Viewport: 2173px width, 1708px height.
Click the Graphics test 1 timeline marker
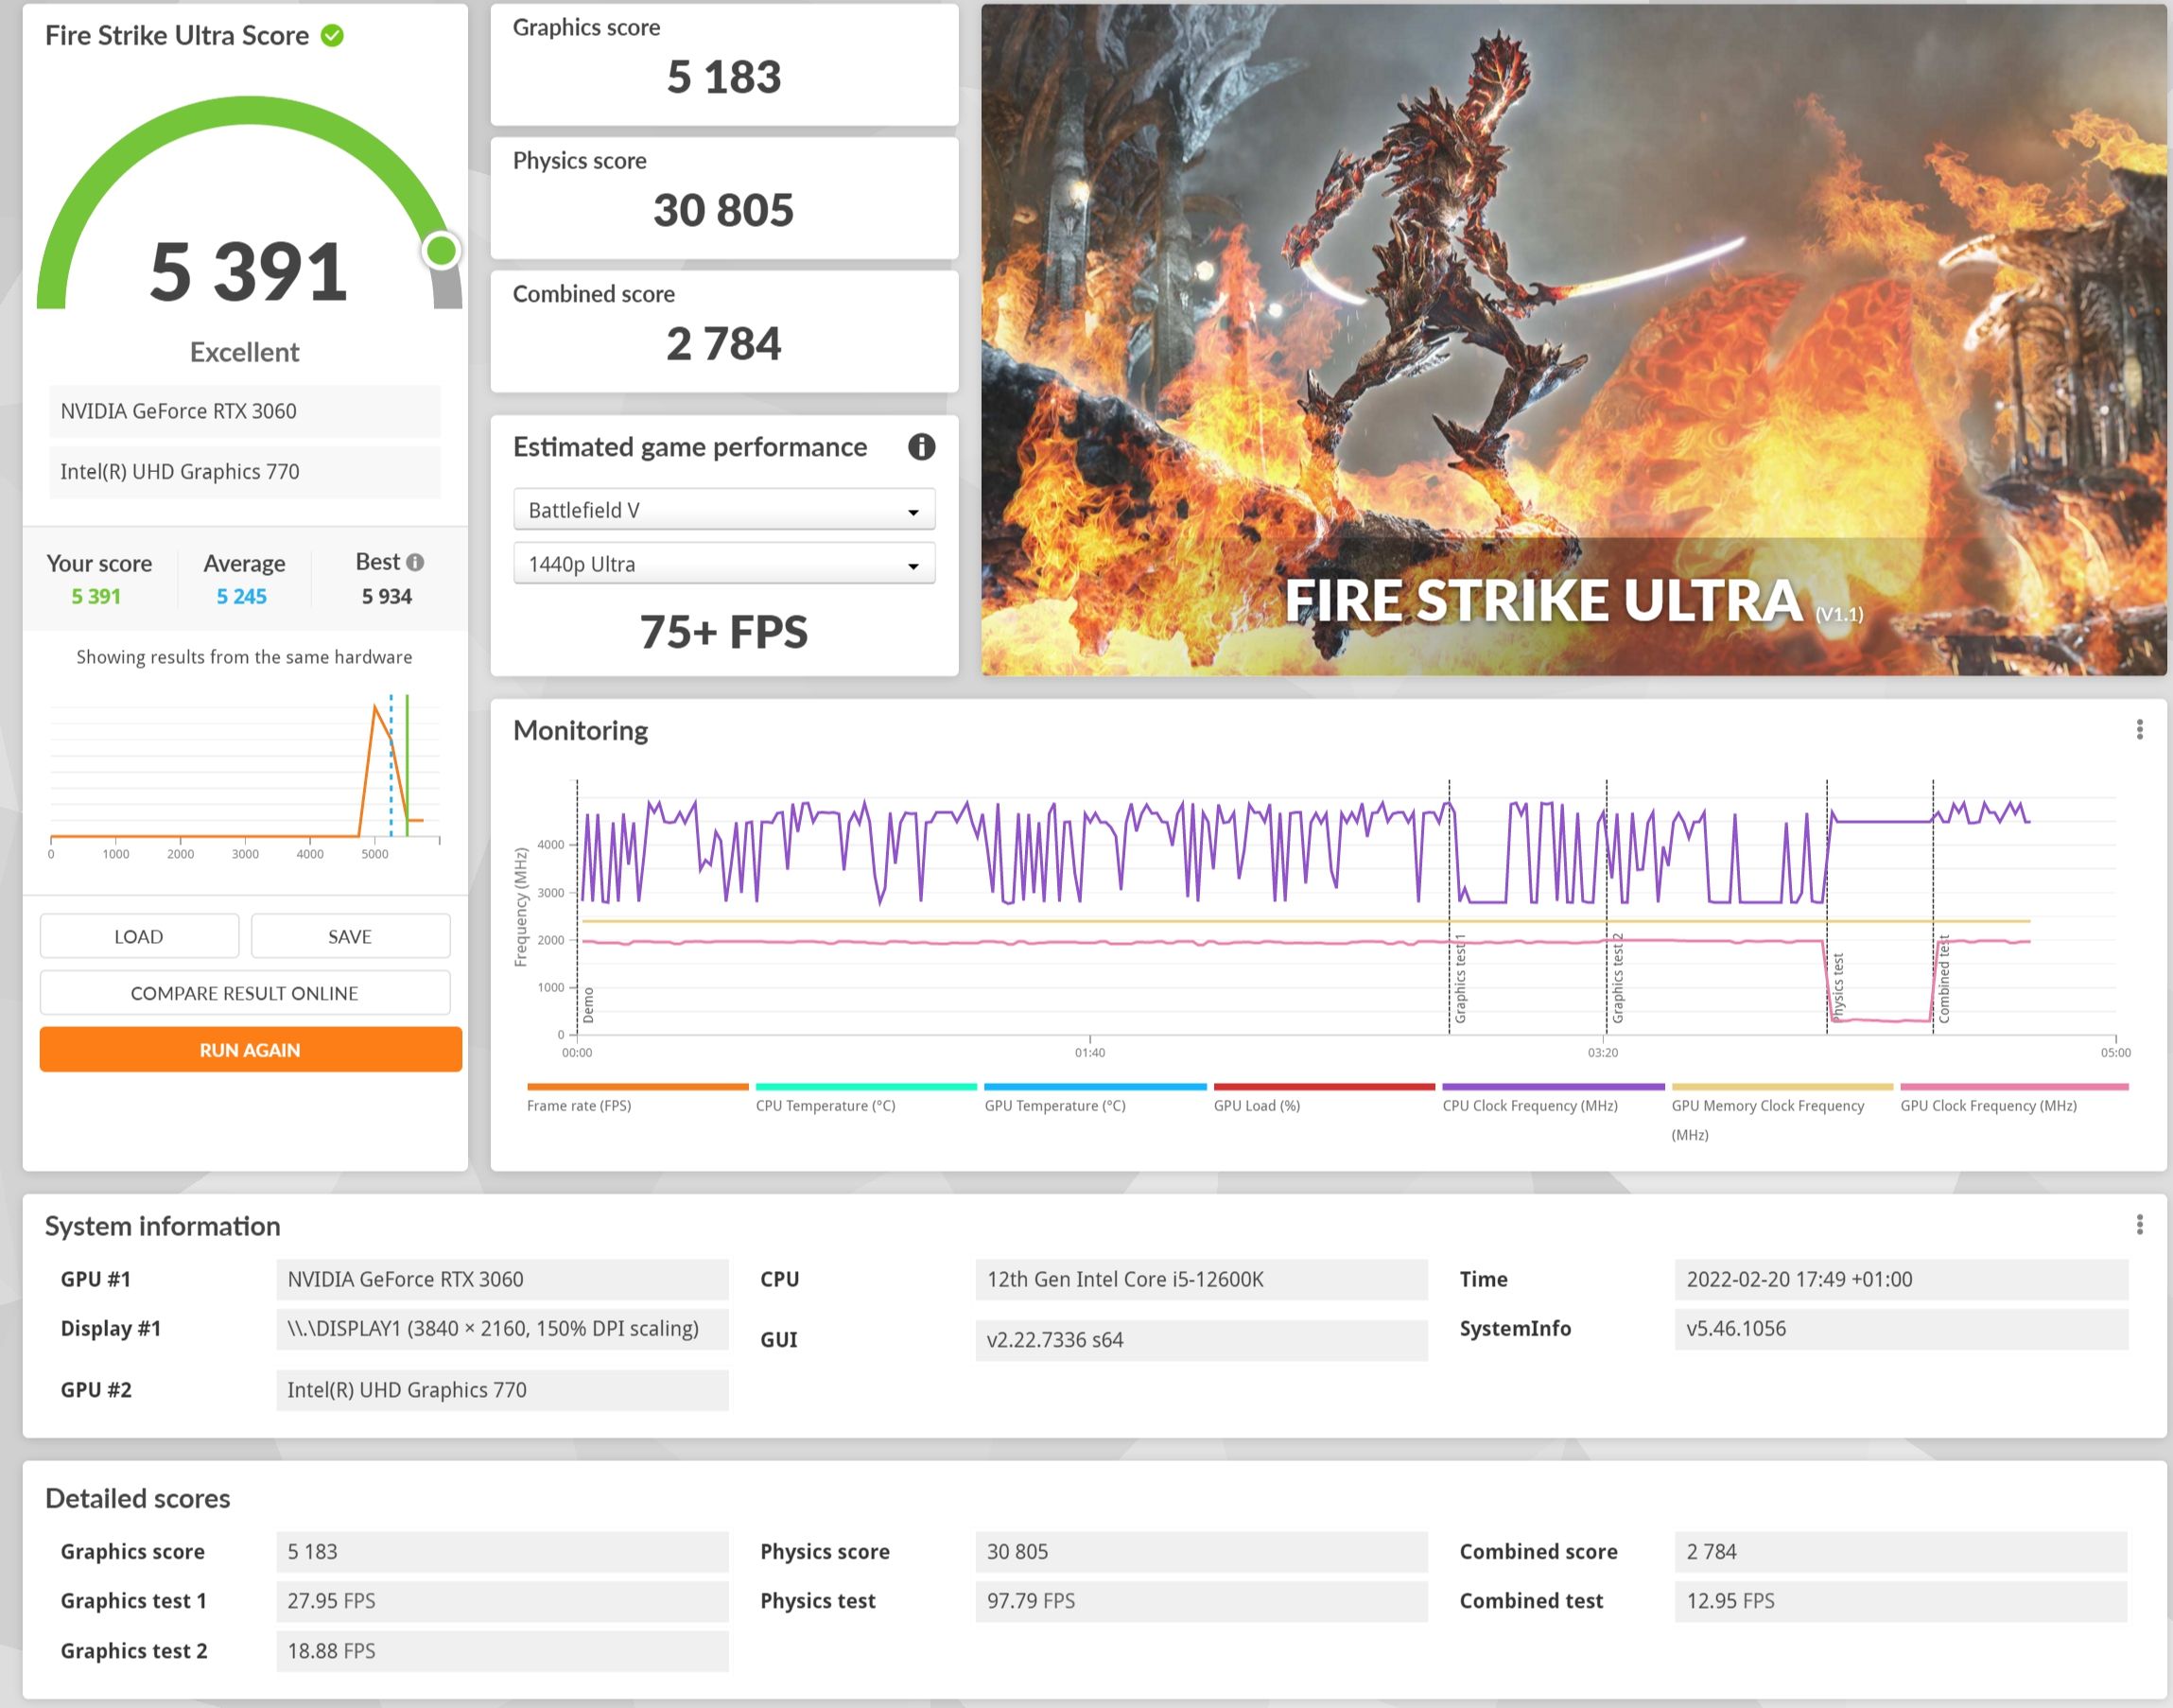tap(1460, 978)
